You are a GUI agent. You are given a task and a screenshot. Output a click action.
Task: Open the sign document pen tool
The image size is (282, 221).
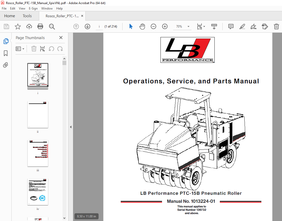click(x=253, y=26)
